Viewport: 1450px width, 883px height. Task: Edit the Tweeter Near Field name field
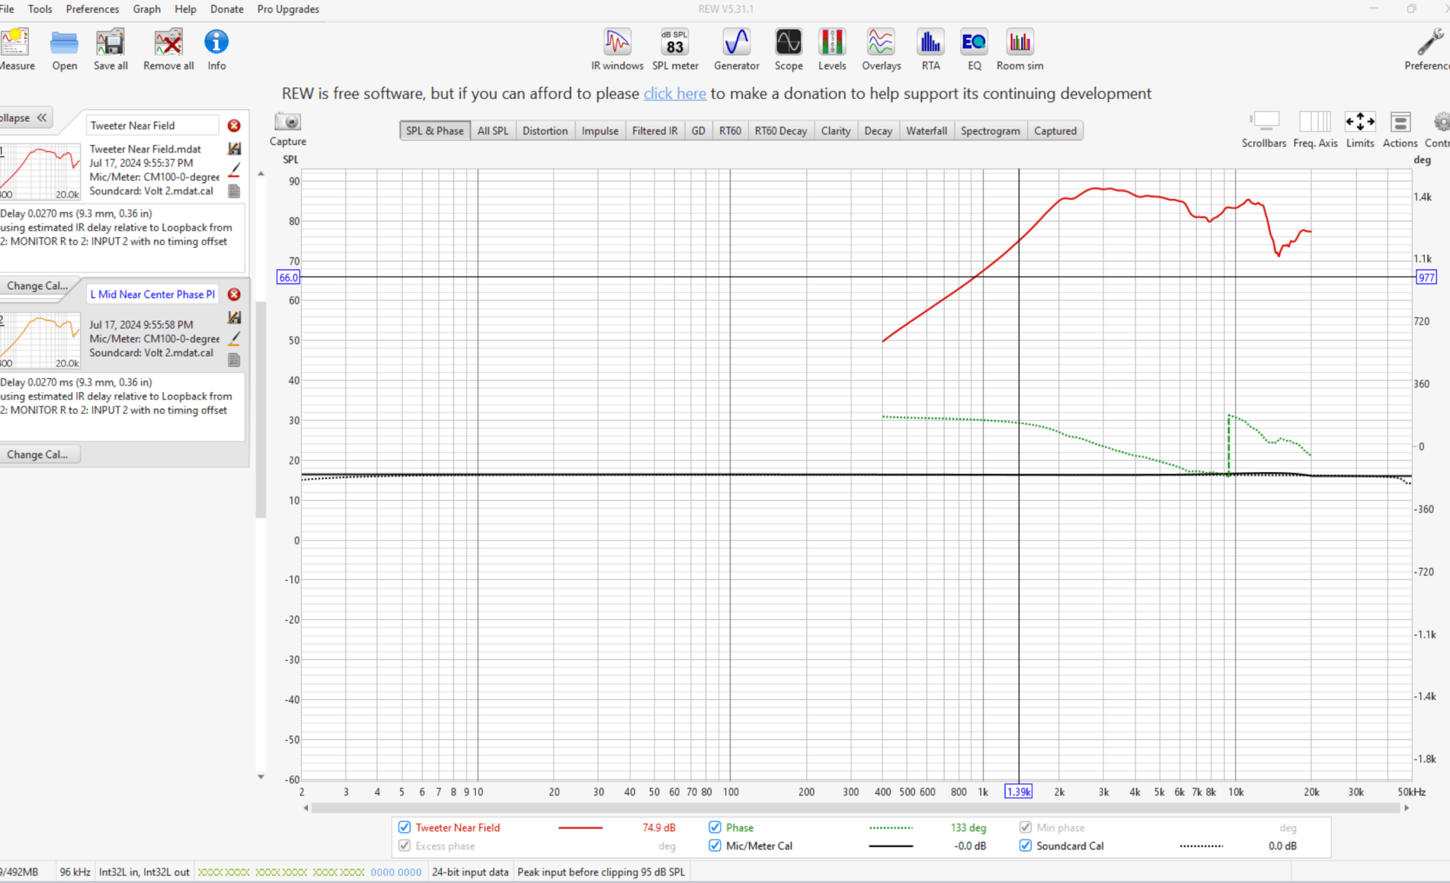pos(152,125)
